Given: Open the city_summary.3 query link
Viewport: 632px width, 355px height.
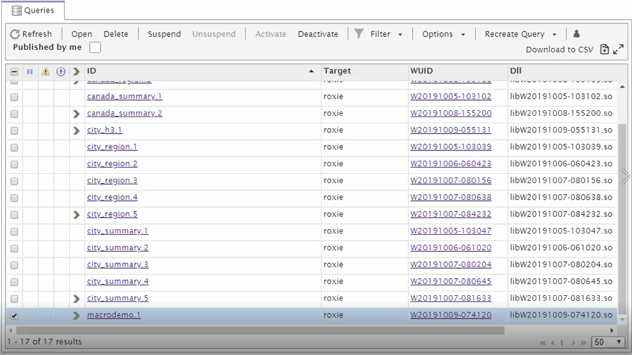Looking at the screenshot, I should pos(118,264).
